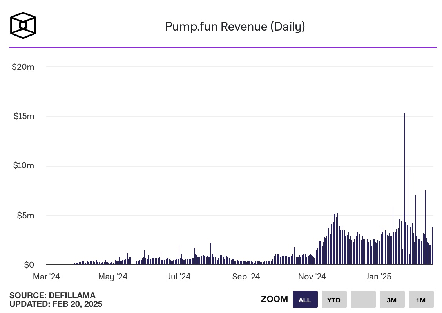Click the 'SOURCE: DEFILLAMA' text
442x313 pixels.
(x=53, y=295)
